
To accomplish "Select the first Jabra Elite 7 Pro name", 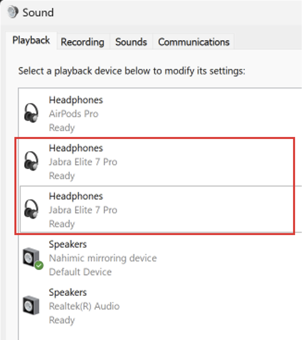I will tap(83, 162).
